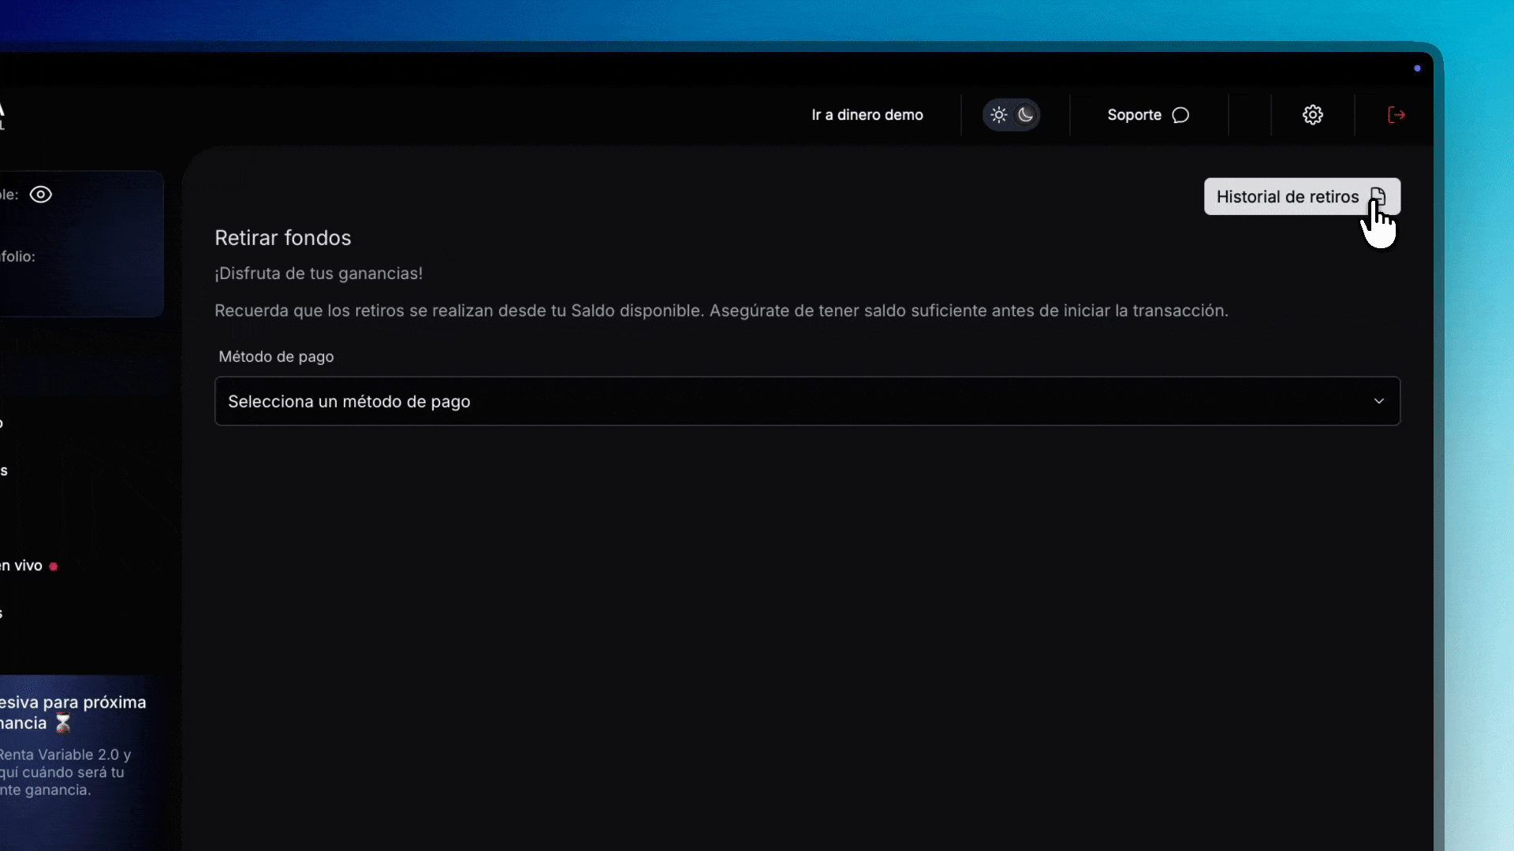The image size is (1514, 851).
Task: Select the moon icon for dark mode
Action: point(1027,114)
